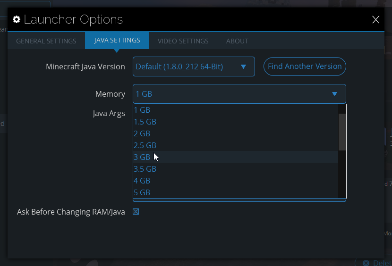Viewport: 392px width, 266px height.
Task: Click the Find Another Version button
Action: (305, 66)
